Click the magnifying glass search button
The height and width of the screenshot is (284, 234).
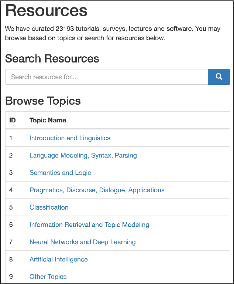[x=219, y=77]
